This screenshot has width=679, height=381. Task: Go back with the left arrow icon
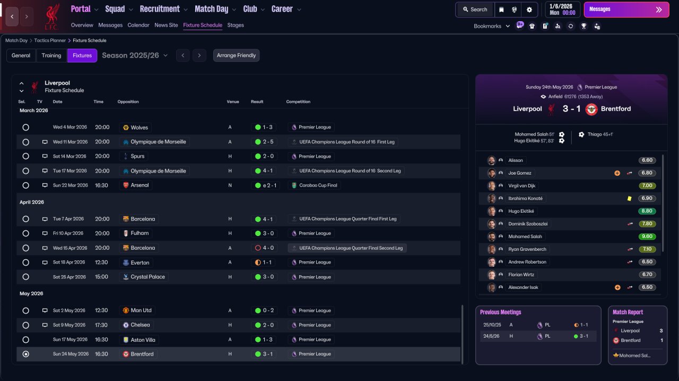tap(12, 16)
